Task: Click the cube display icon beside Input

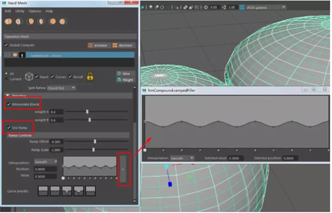Action: pyautogui.click(x=29, y=77)
